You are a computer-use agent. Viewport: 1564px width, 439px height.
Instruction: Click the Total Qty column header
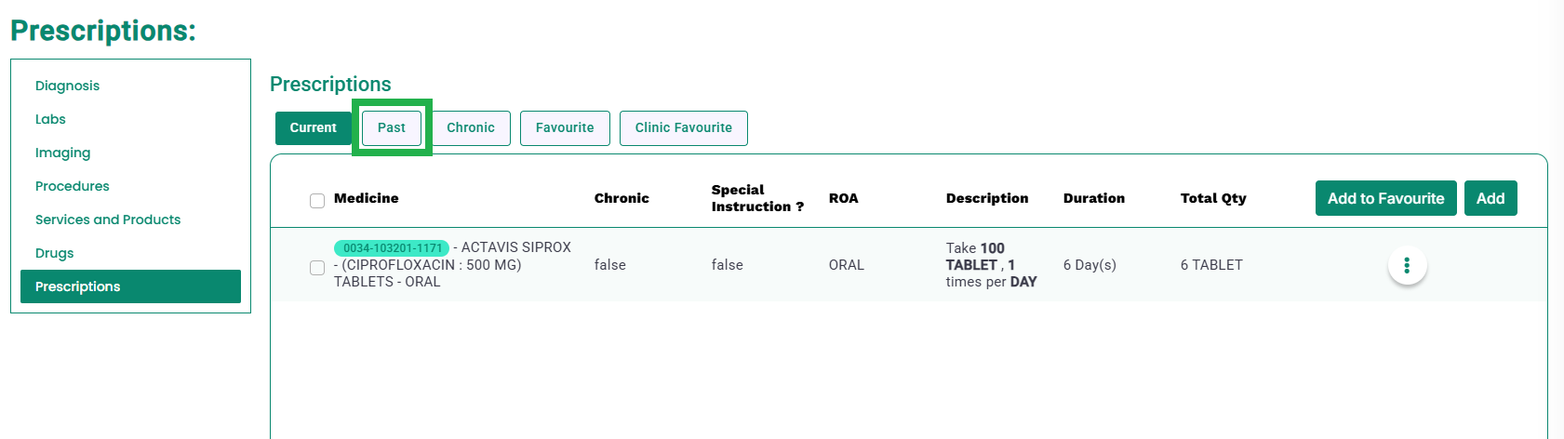pos(1213,198)
